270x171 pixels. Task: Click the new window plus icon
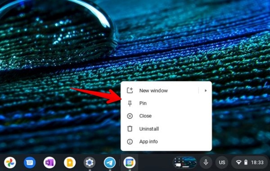click(130, 90)
